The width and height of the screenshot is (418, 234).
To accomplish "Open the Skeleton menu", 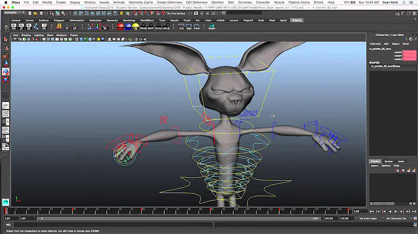I will pyautogui.click(x=218, y=2).
